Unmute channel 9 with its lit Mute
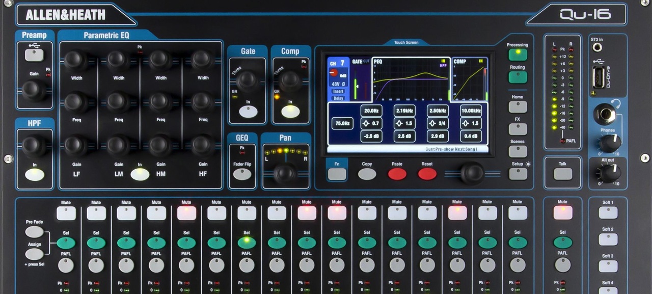Screen dimensions: 652x294 tap(307, 213)
